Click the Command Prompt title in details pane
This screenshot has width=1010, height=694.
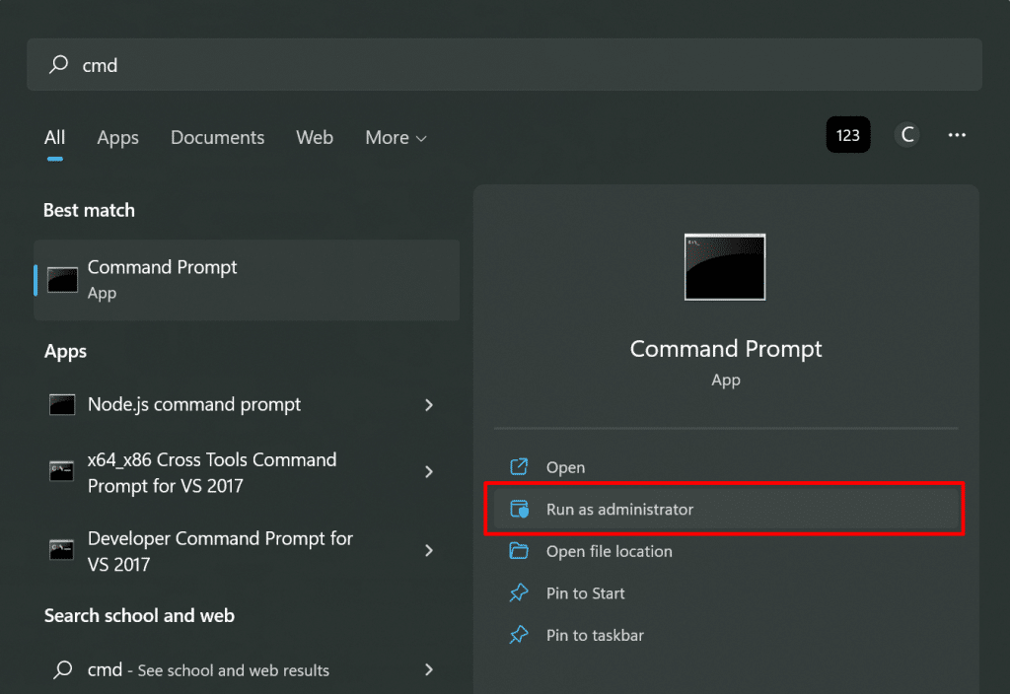tap(726, 349)
